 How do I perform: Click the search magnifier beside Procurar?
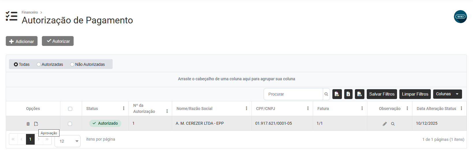(x=326, y=94)
